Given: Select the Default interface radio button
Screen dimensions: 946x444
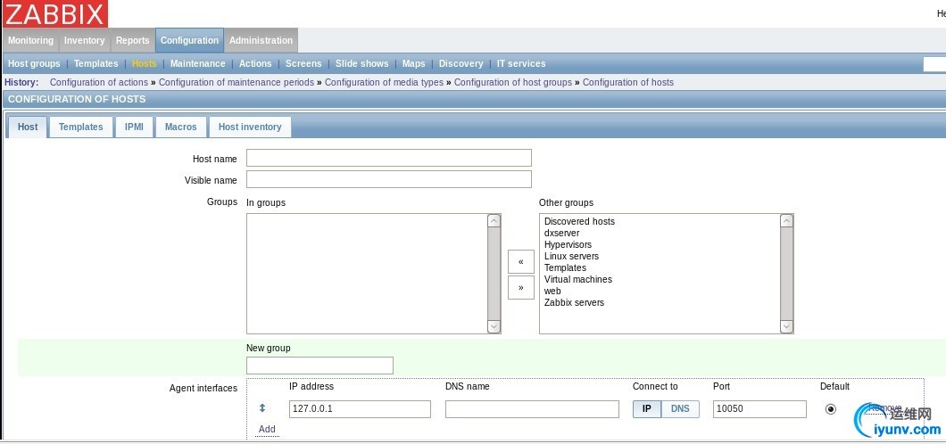Looking at the screenshot, I should point(831,409).
